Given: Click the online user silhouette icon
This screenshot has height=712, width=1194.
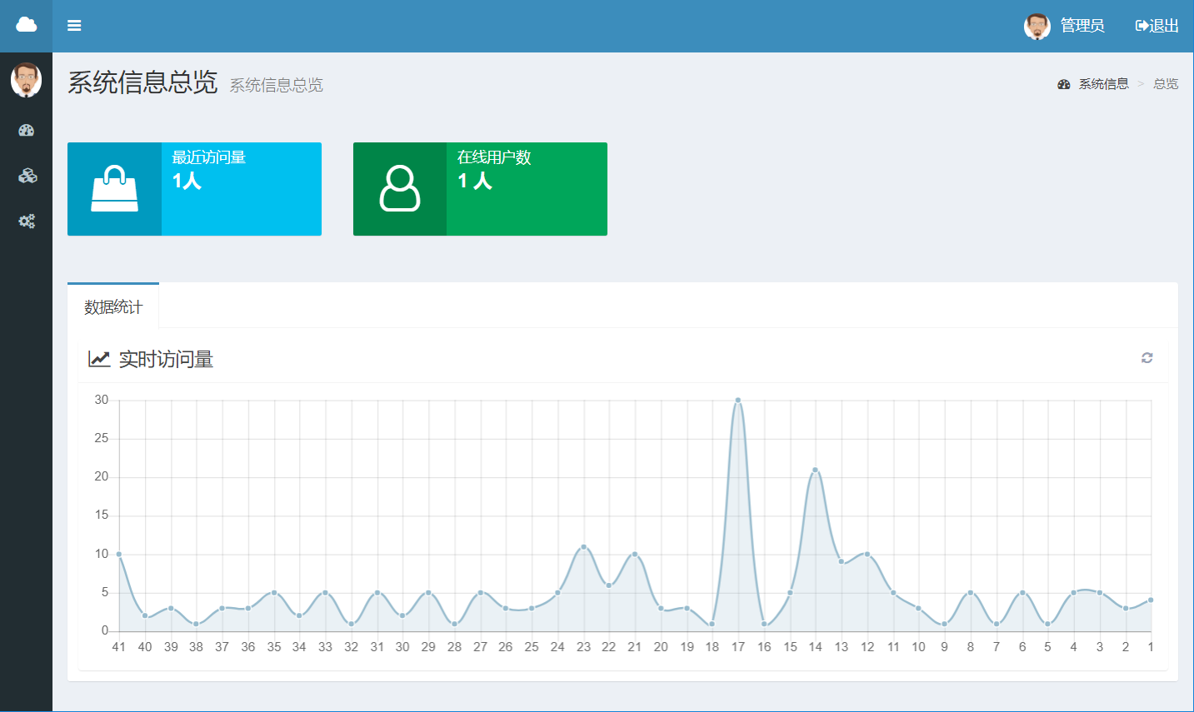Looking at the screenshot, I should pyautogui.click(x=400, y=188).
